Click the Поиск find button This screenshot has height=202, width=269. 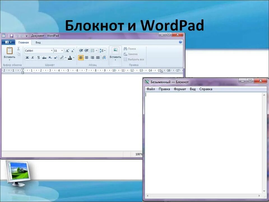point(130,49)
